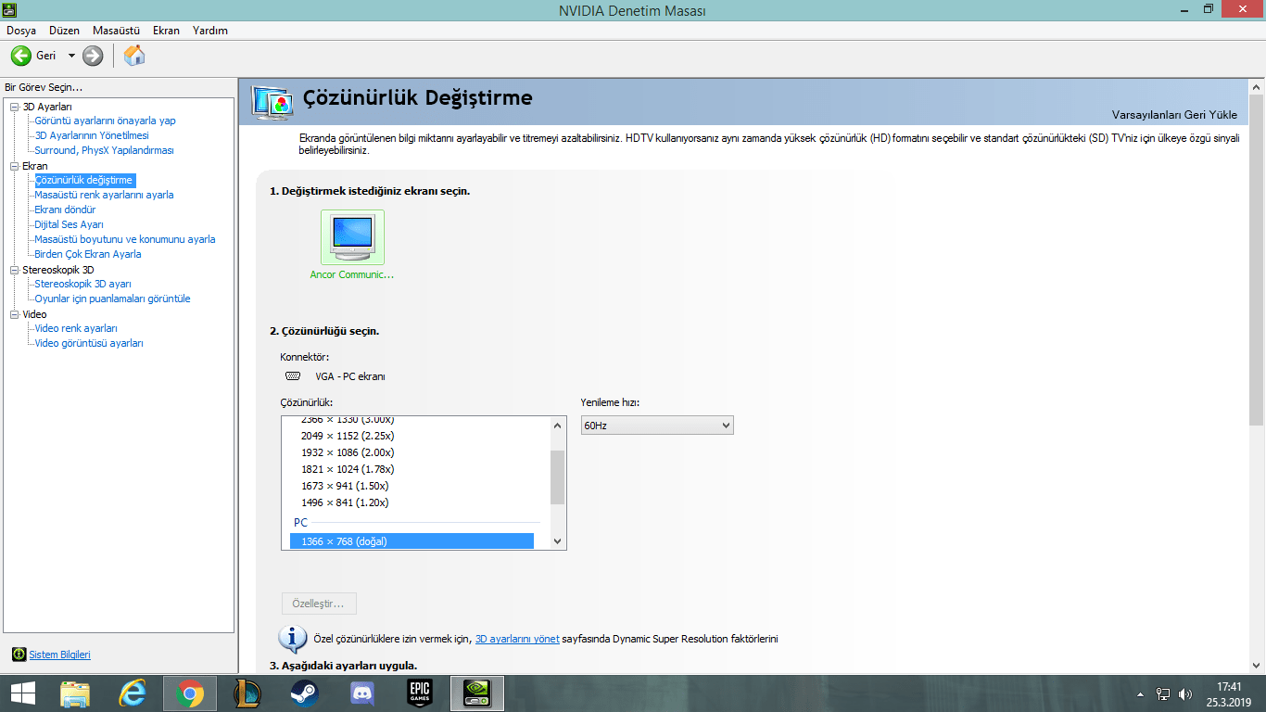This screenshot has width=1266, height=712.
Task: Select Ekranı döndür tree item
Action: 65,210
